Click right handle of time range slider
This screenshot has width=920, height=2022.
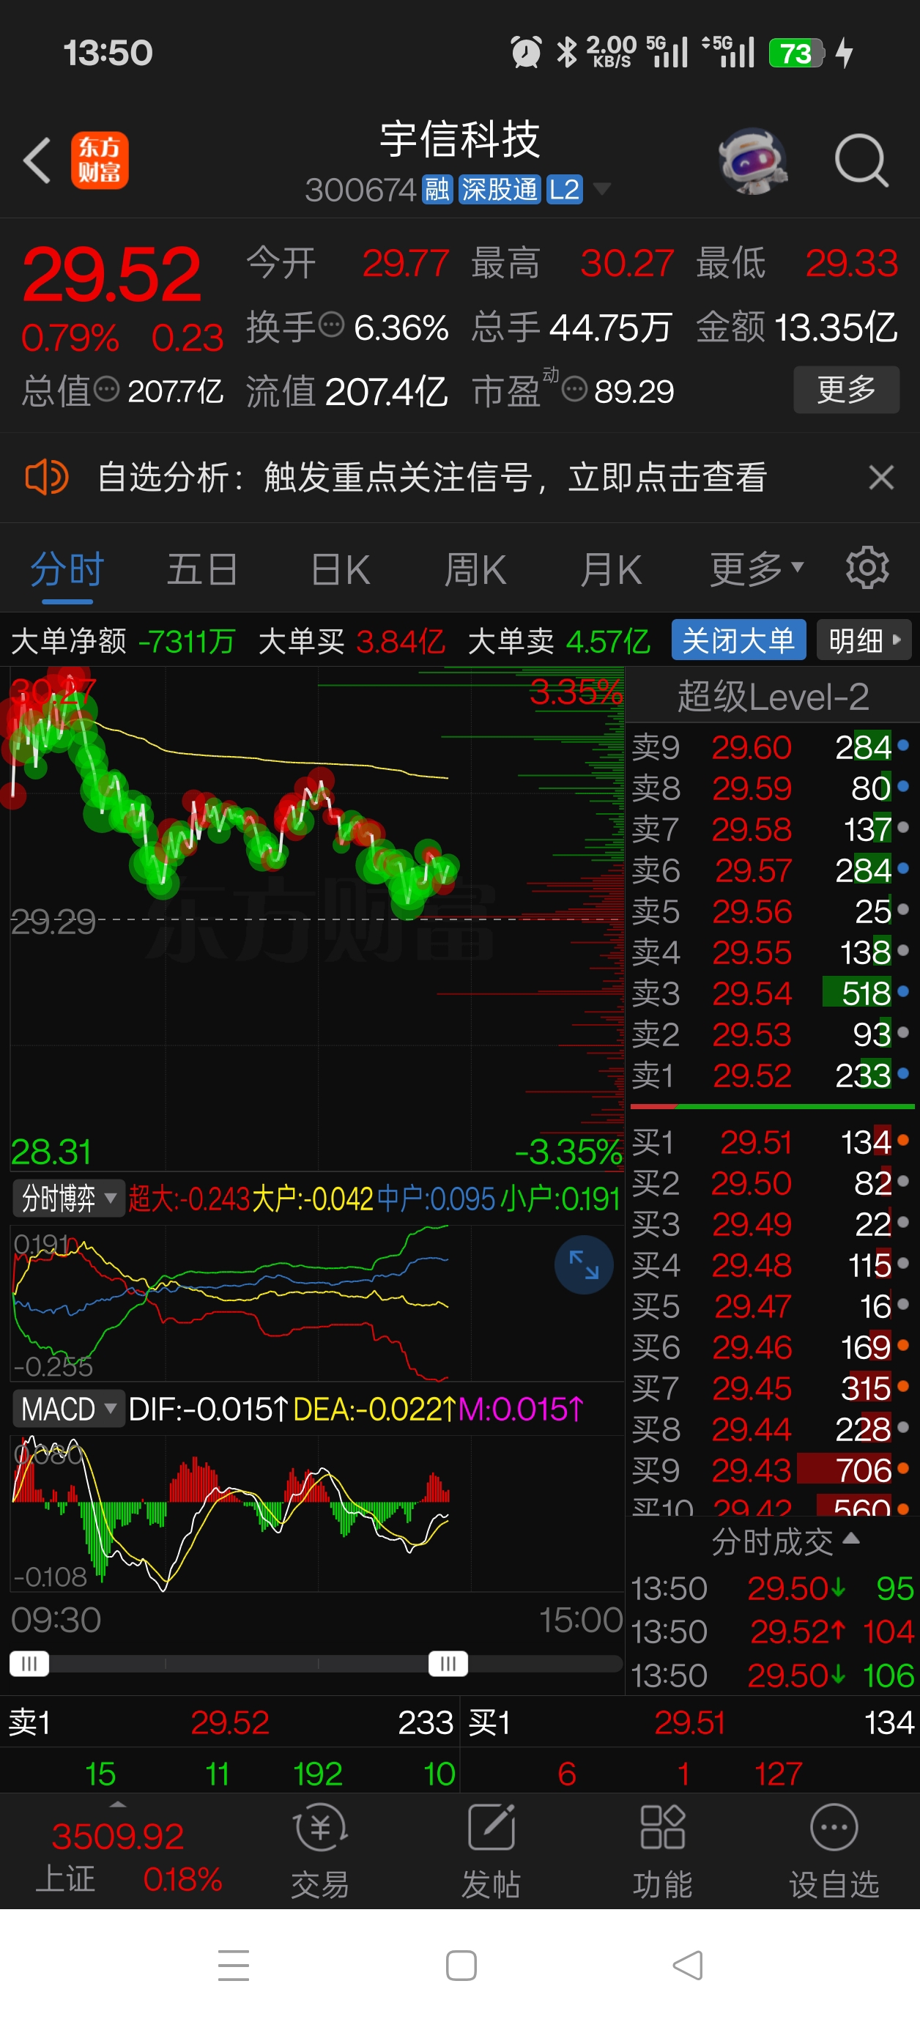[x=448, y=1663]
